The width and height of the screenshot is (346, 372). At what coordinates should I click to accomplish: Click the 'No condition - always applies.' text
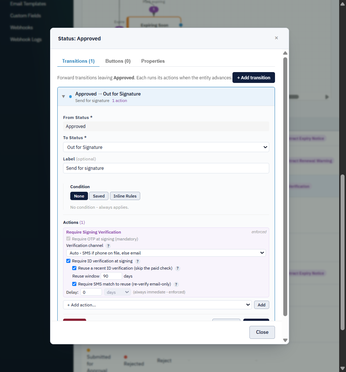[x=99, y=207]
